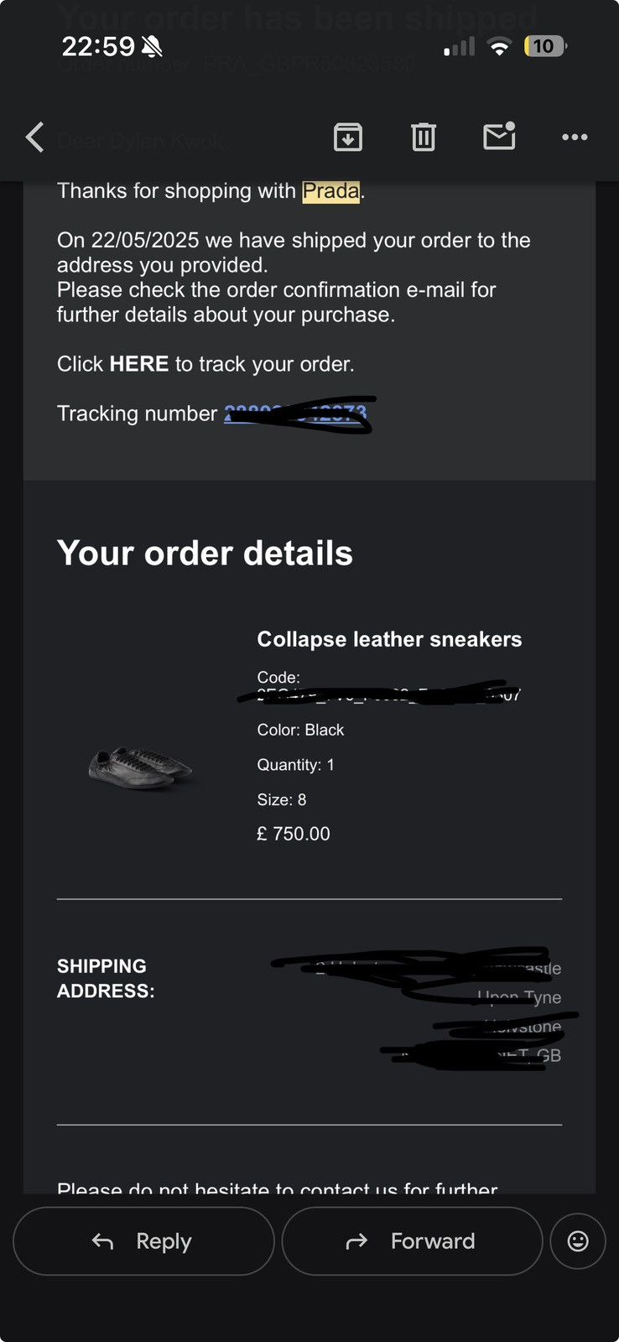
Task: Tap the highlighted Prada search term
Action: [331, 191]
